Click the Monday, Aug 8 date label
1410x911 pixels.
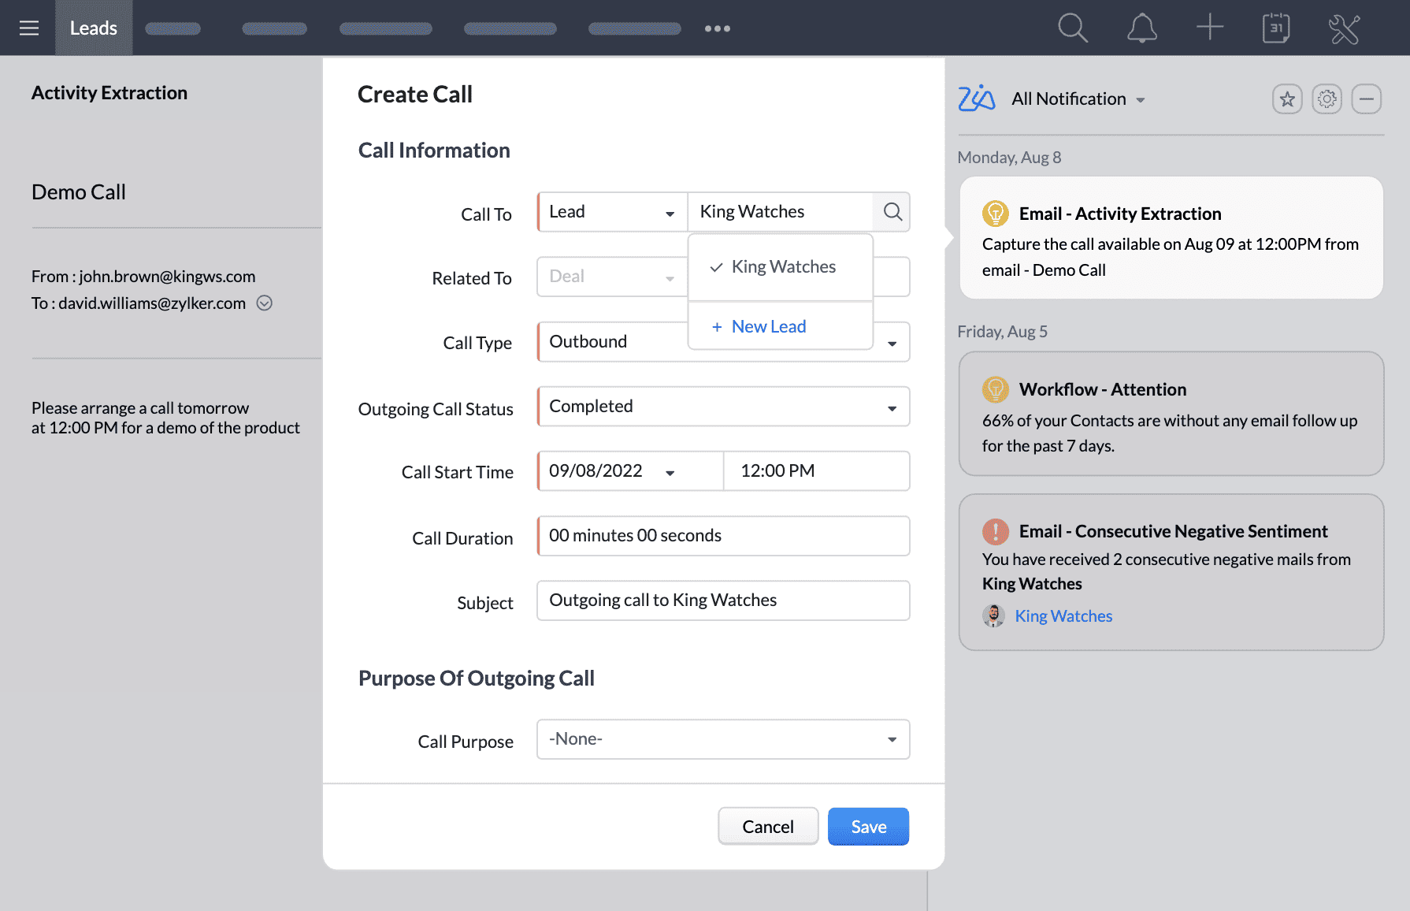[1009, 158]
